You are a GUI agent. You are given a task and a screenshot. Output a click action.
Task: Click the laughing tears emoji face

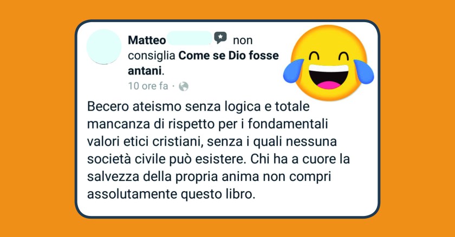click(x=328, y=63)
